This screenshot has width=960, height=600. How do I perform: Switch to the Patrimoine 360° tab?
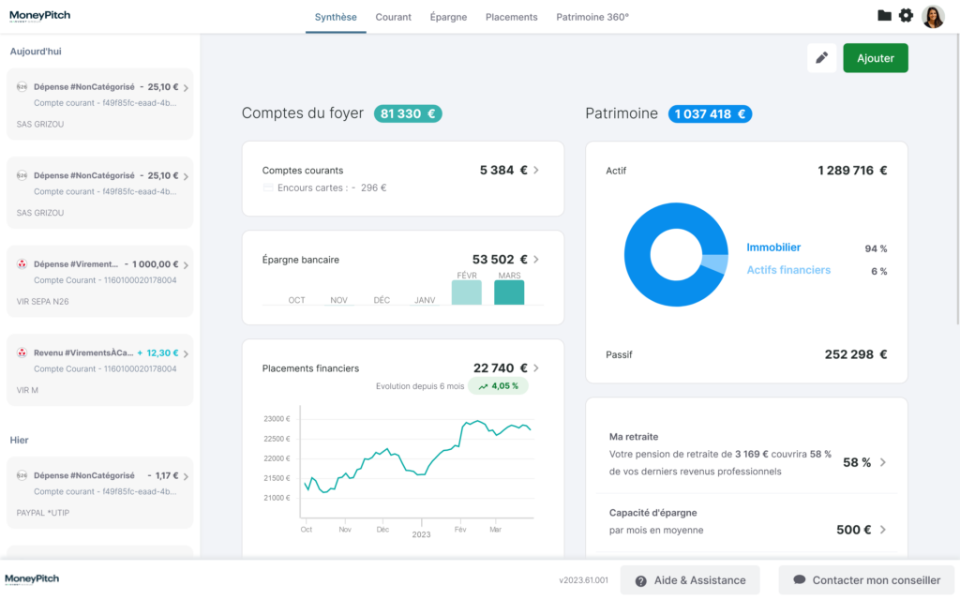click(592, 17)
